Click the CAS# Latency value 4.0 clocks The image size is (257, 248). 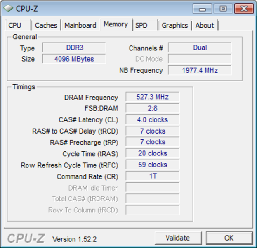coord(153,119)
